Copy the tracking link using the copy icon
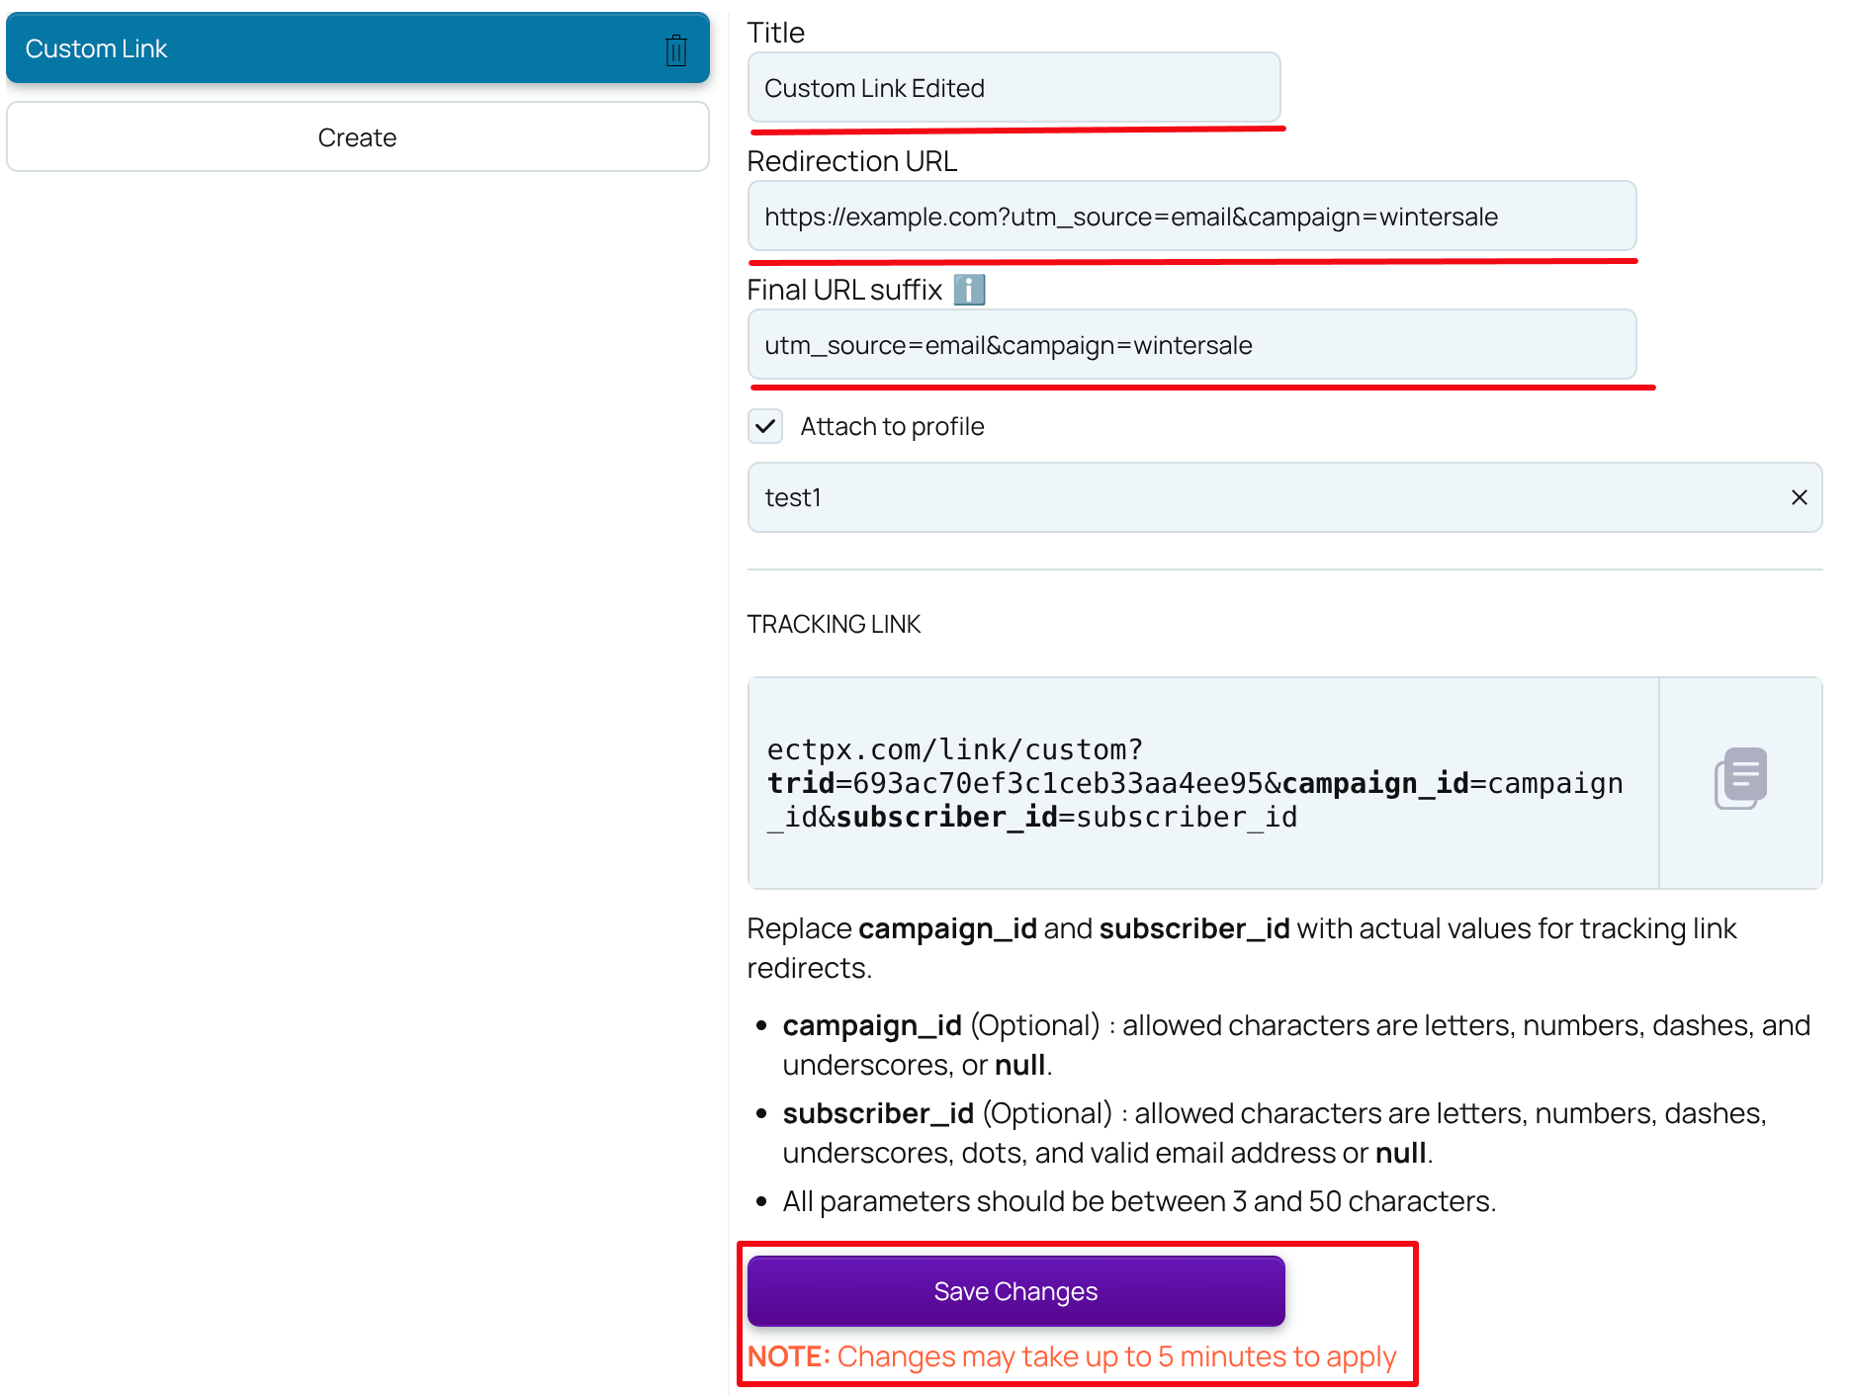This screenshot has width=1851, height=1396. point(1739,779)
